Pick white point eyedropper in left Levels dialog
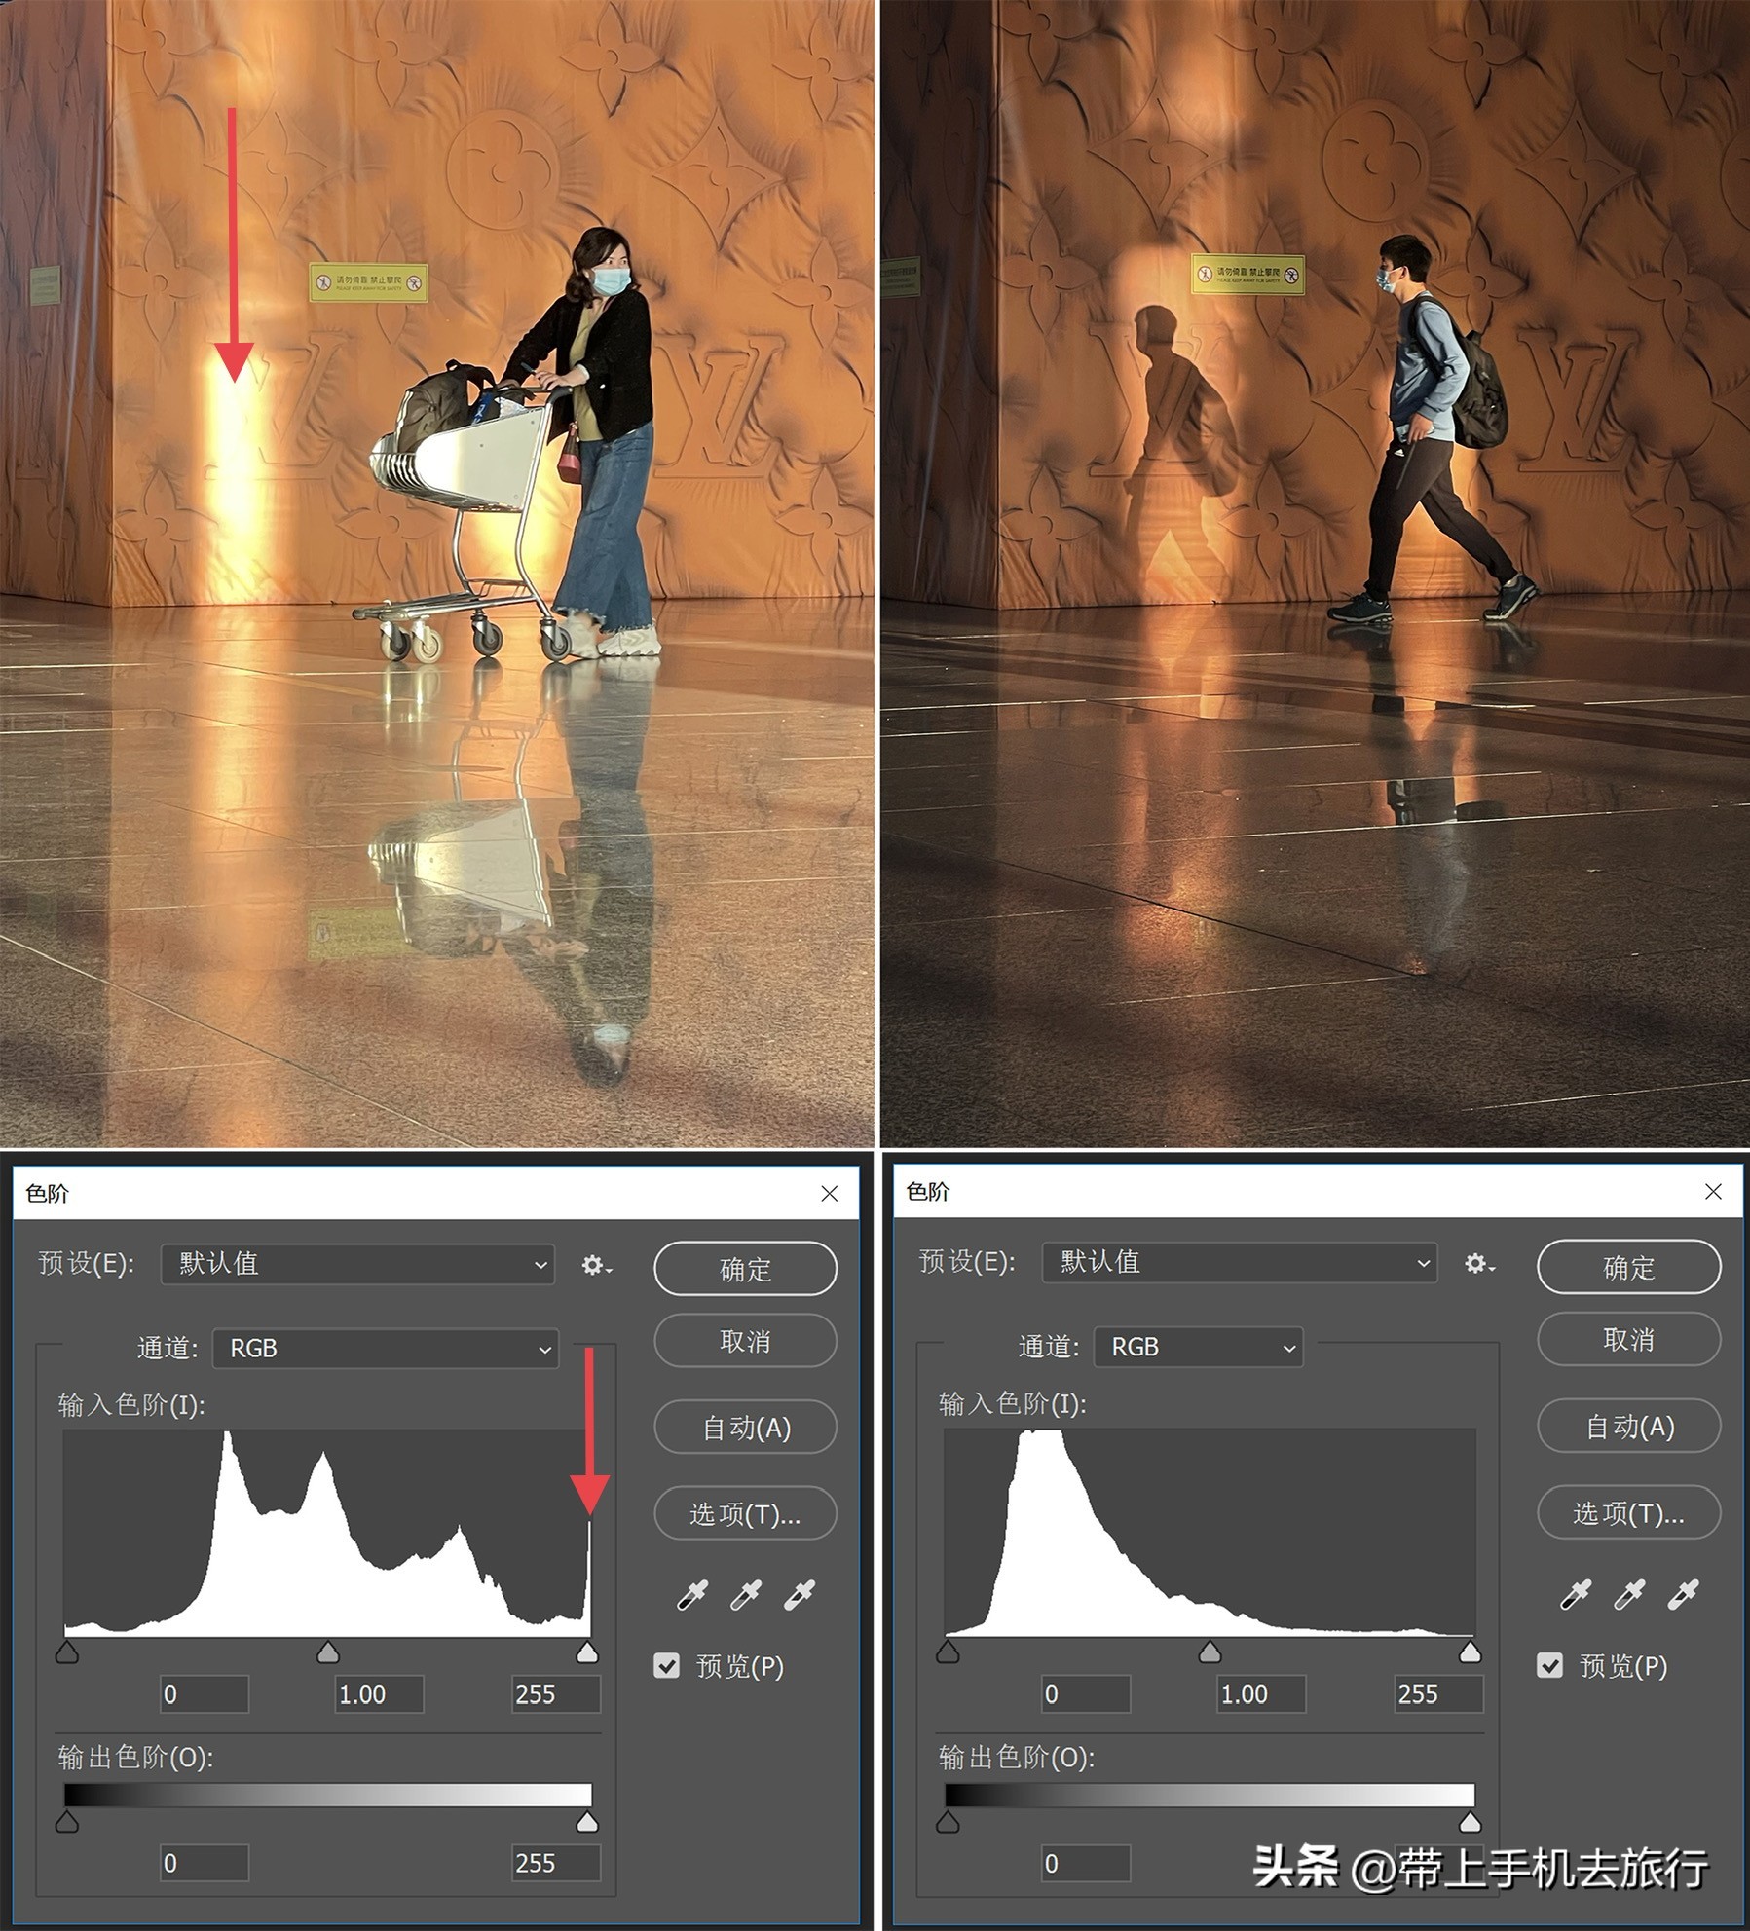The image size is (1750, 1931). [800, 1595]
